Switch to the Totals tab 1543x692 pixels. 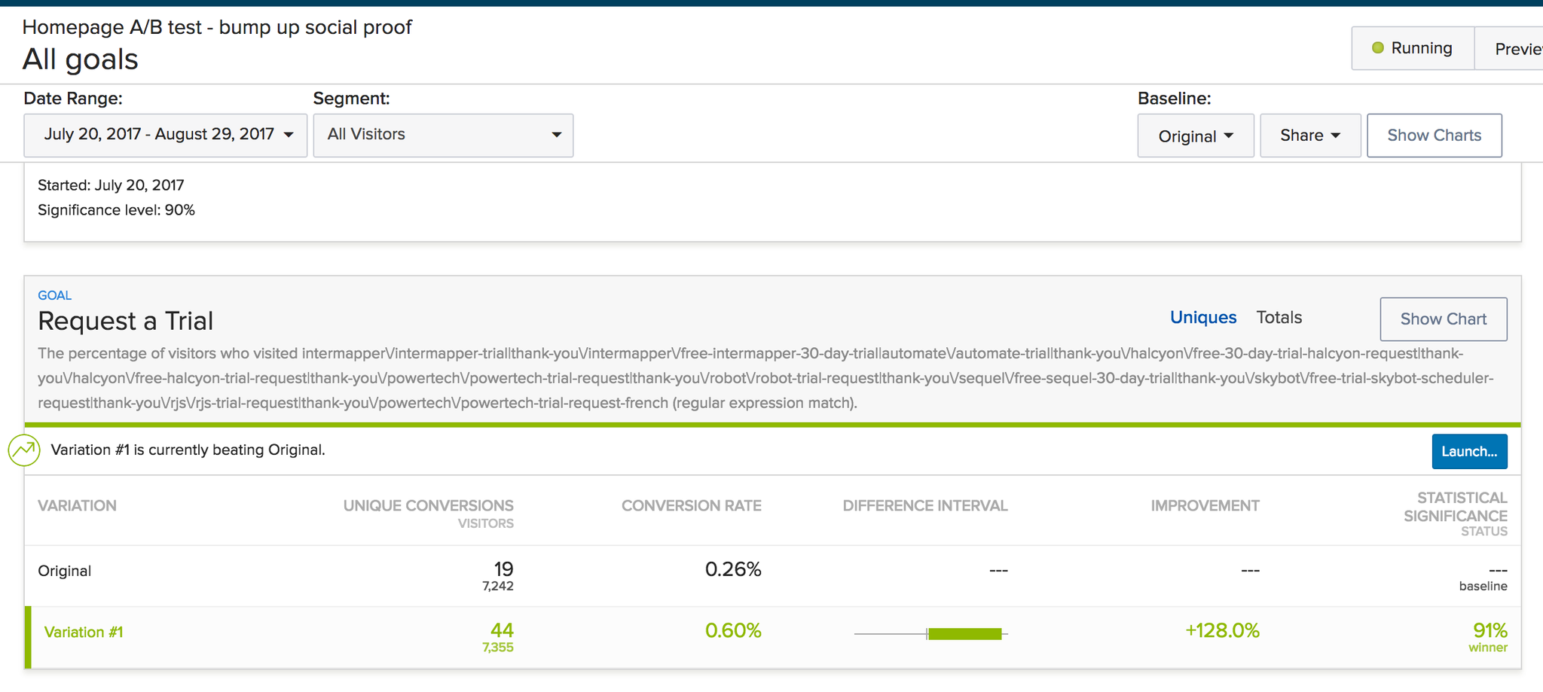click(x=1279, y=318)
